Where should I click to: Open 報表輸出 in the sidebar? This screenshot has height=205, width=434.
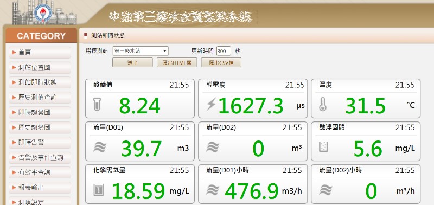[40, 188]
